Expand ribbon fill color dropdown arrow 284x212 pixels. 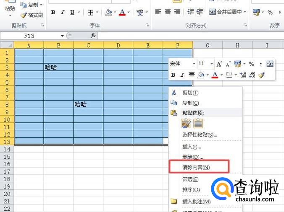[115, 12]
